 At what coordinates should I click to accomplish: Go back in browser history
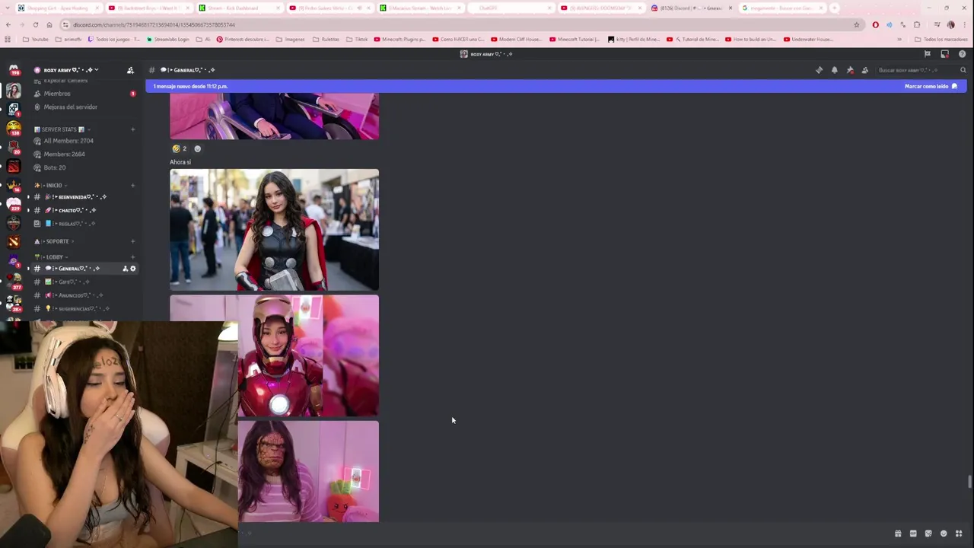pos(8,24)
